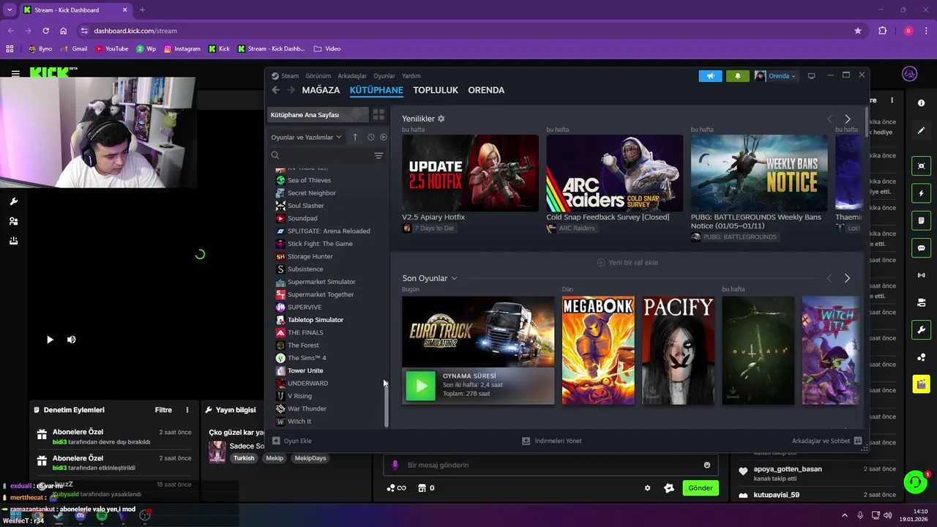Toggle Kick right sidebar lightning icon

[x=922, y=193]
